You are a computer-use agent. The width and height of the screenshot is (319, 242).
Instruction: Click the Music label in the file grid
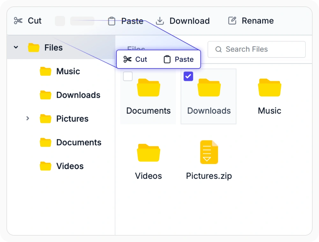(270, 111)
